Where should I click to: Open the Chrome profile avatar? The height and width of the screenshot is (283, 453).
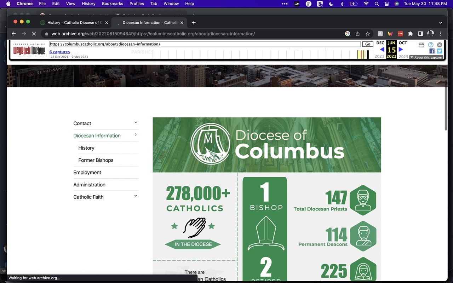[431, 34]
